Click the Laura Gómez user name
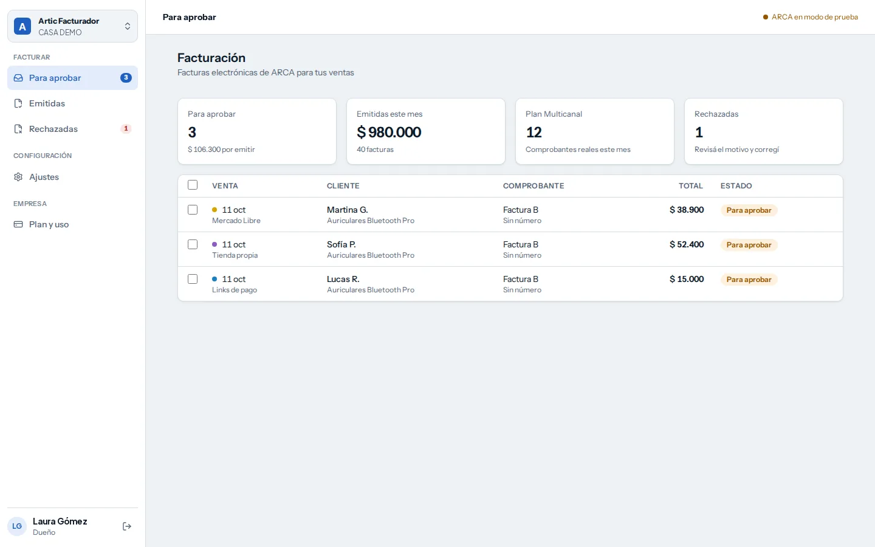The height and width of the screenshot is (547, 875). click(60, 521)
